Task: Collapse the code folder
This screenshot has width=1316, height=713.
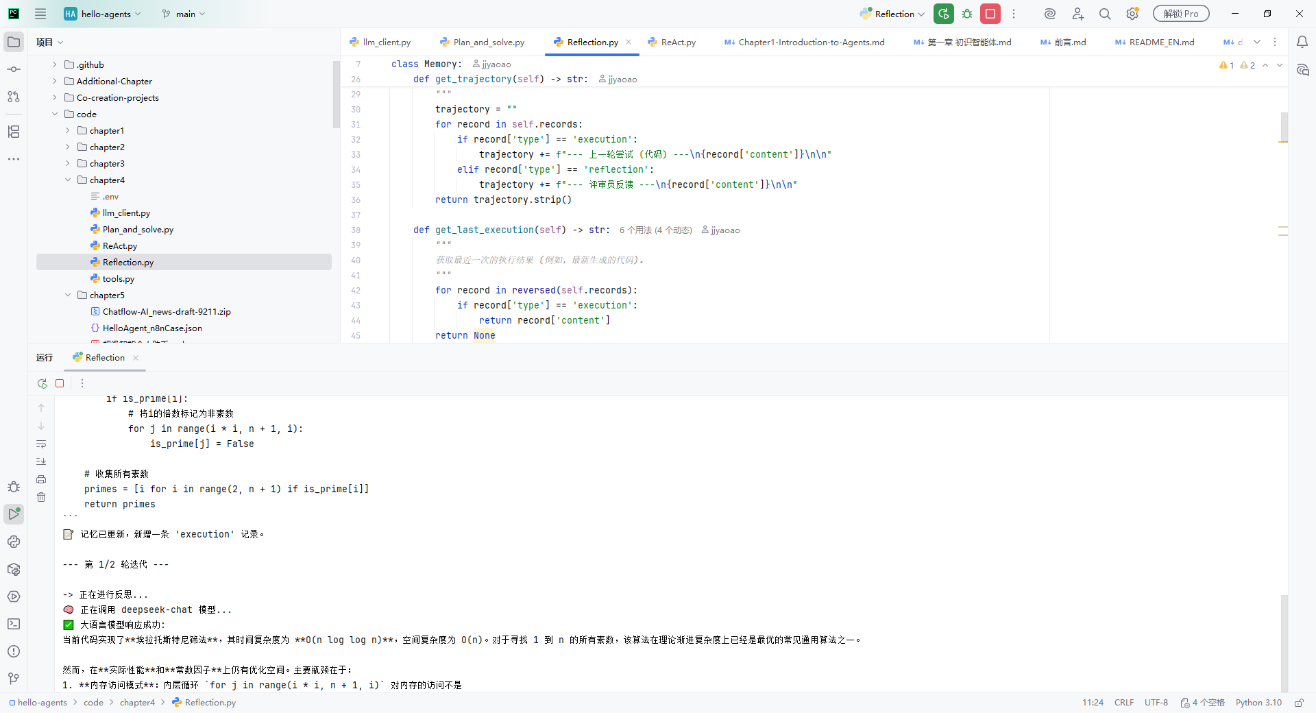Action: pyautogui.click(x=55, y=114)
